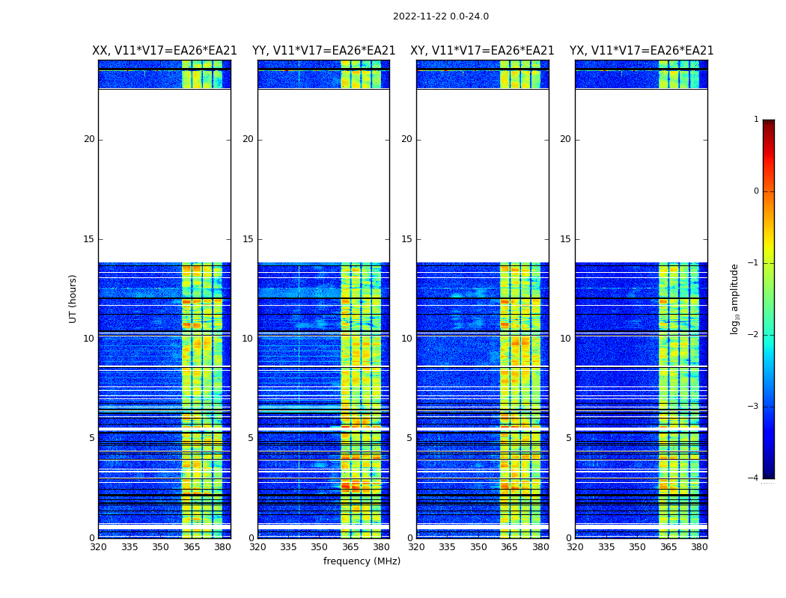The height and width of the screenshot is (598, 786).
Task: Click the blank data gap in YX panel
Action: click(x=641, y=176)
